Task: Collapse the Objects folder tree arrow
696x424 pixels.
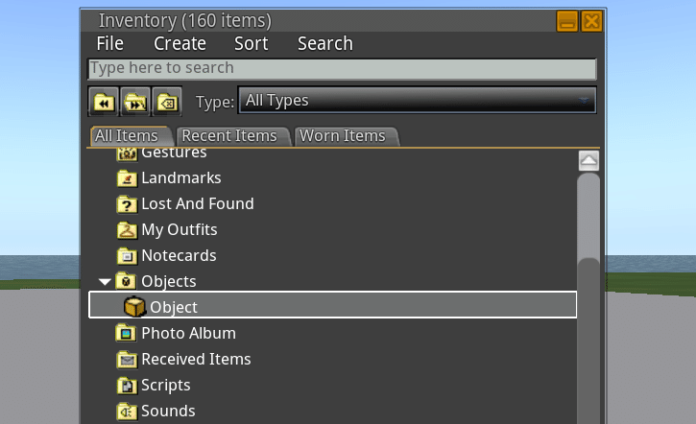Action: [x=105, y=282]
